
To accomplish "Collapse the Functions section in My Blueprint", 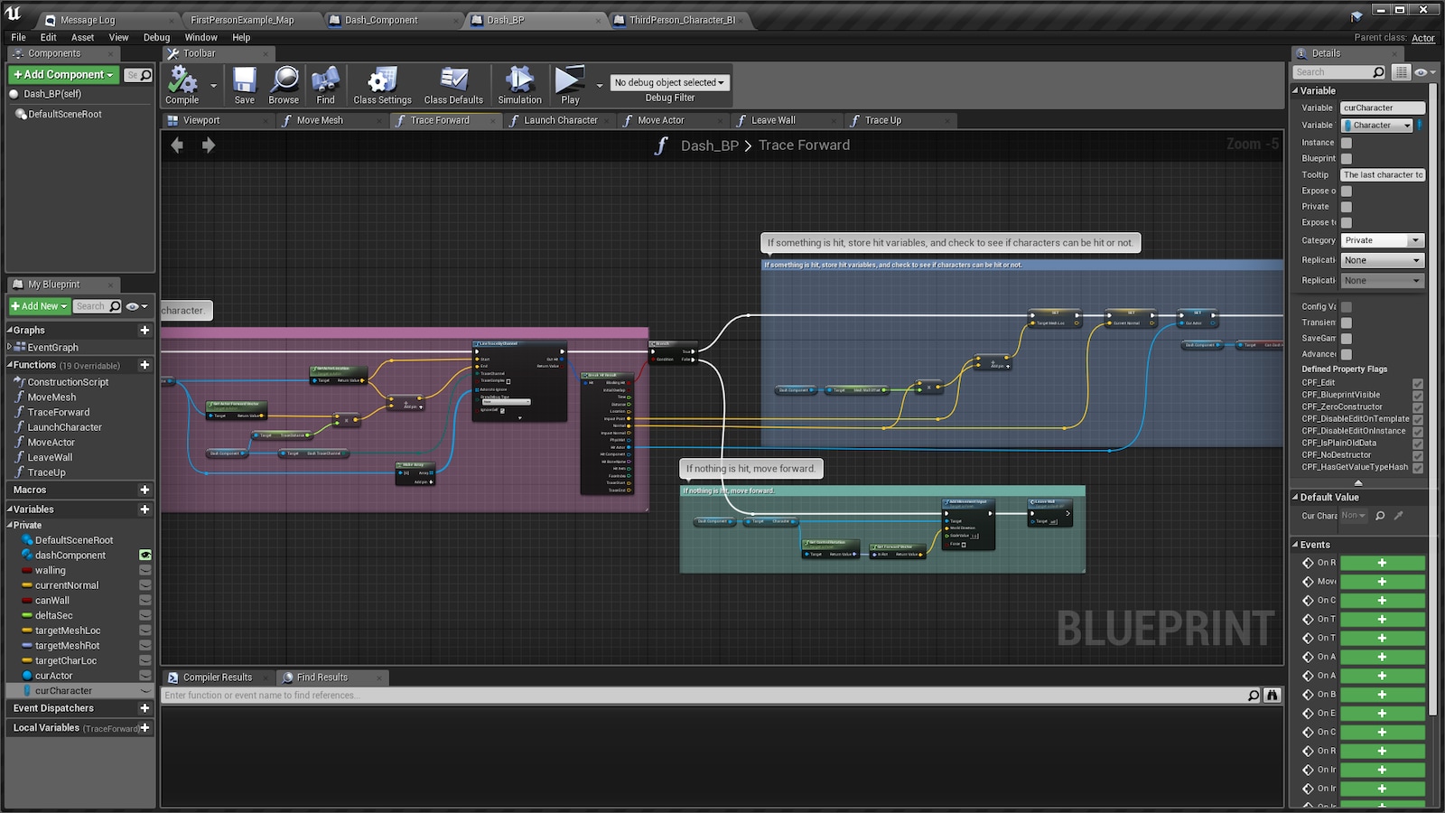I will [9, 365].
